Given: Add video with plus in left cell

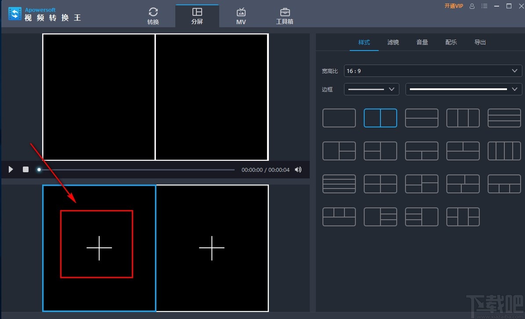Looking at the screenshot, I should coord(99,248).
